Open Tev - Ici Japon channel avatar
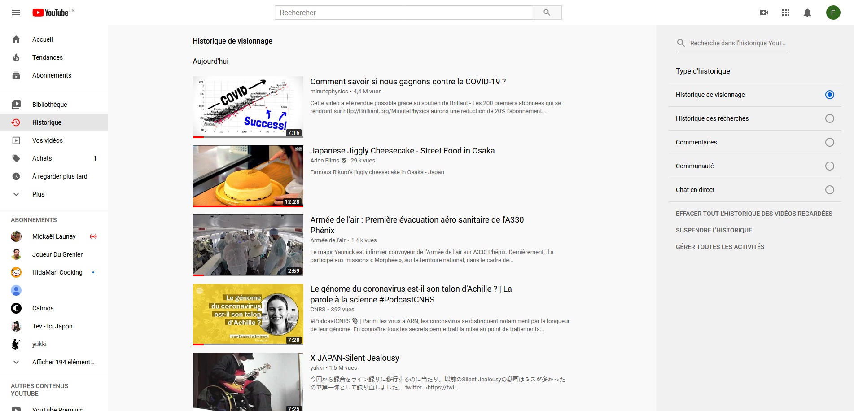The height and width of the screenshot is (411, 854). pyautogui.click(x=16, y=326)
